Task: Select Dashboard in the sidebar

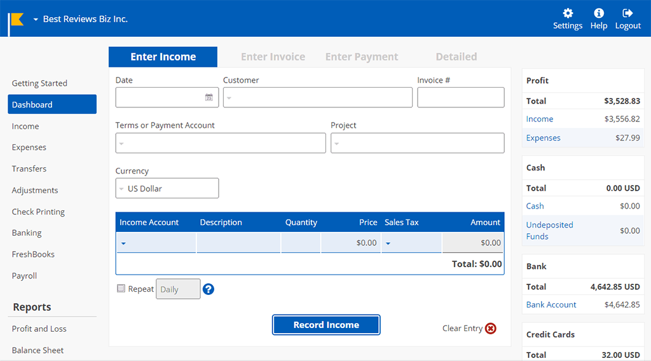Action: tap(52, 104)
